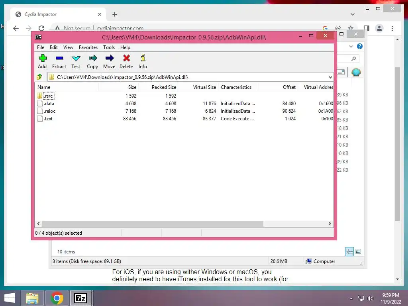408x306 pixels.
Task: Open Chrome tab search chevron
Action: (352, 14)
